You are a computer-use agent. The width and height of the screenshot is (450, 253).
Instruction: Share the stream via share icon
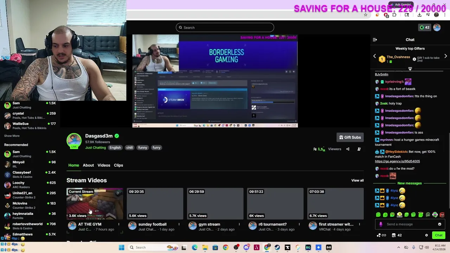pyautogui.click(x=348, y=149)
